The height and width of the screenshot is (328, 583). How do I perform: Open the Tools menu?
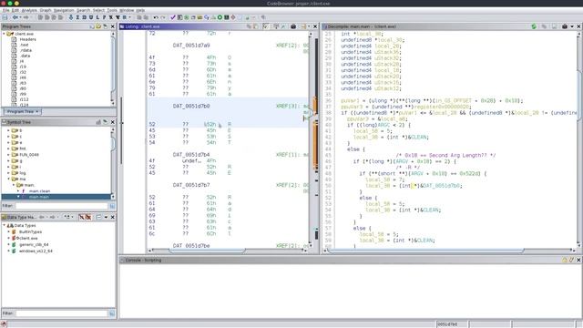(112, 10)
